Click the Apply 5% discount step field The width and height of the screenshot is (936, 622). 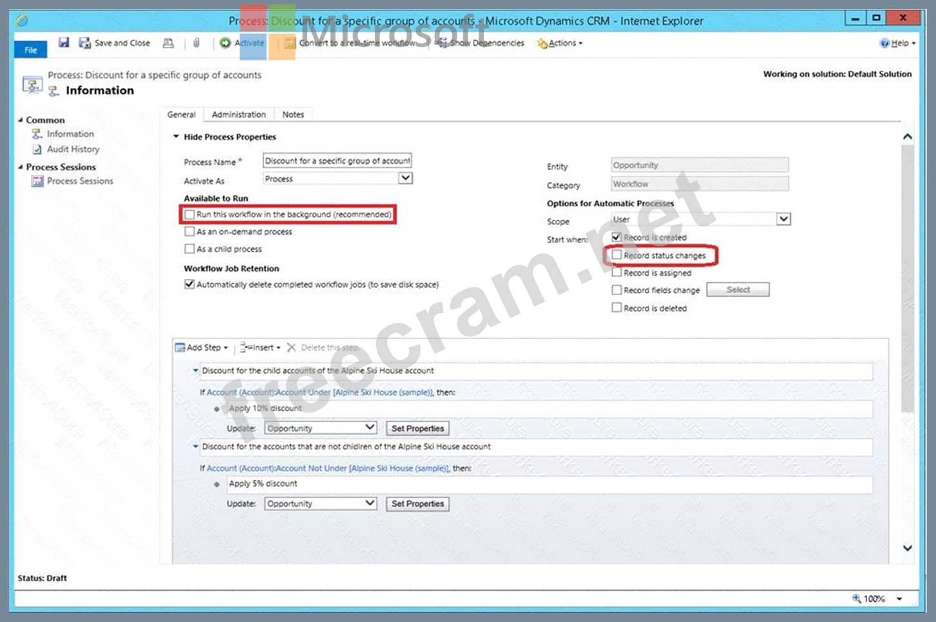point(550,484)
